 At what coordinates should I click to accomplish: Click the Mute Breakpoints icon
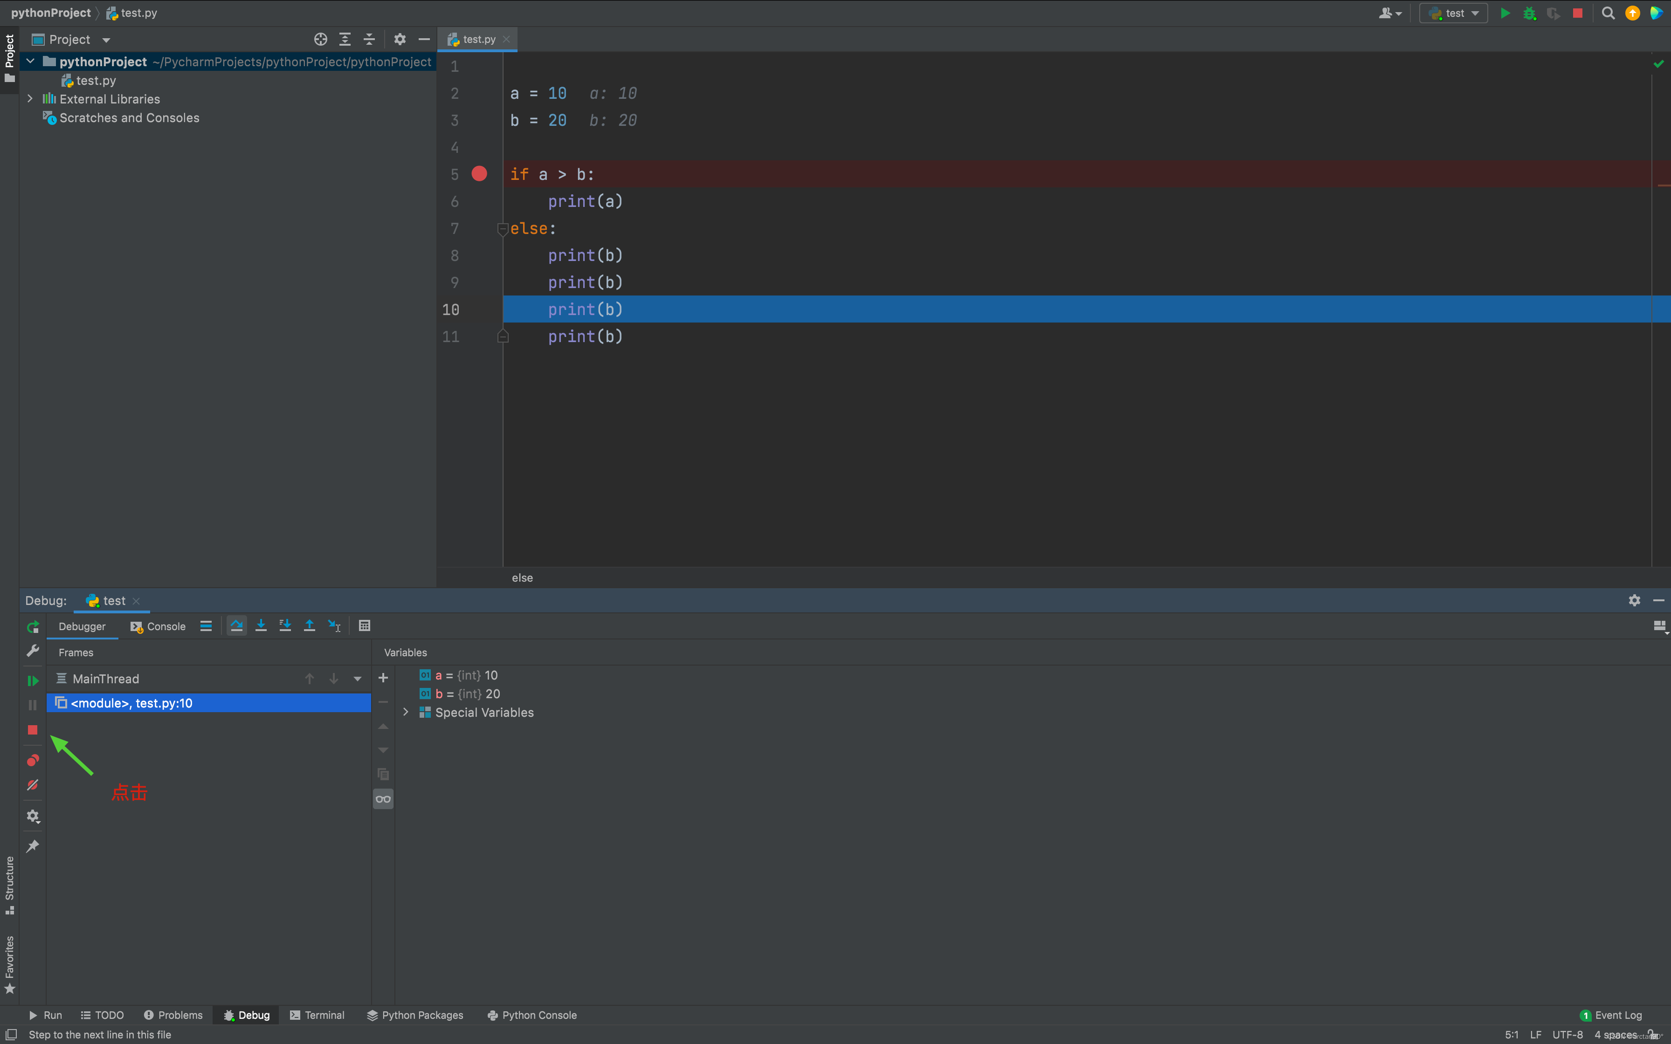point(32,785)
